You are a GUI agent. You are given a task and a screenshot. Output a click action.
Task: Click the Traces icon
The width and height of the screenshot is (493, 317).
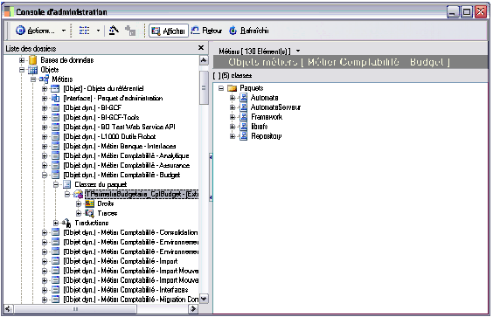click(x=90, y=213)
